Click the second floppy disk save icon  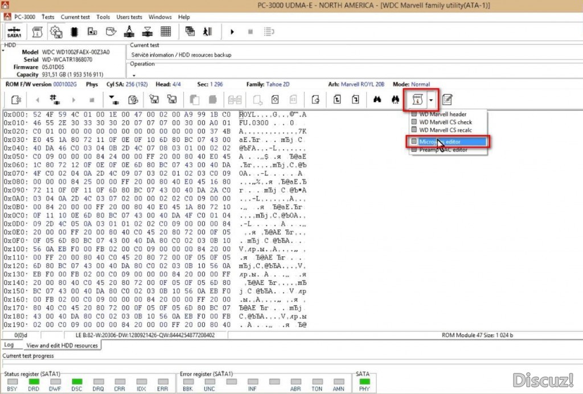click(x=172, y=99)
